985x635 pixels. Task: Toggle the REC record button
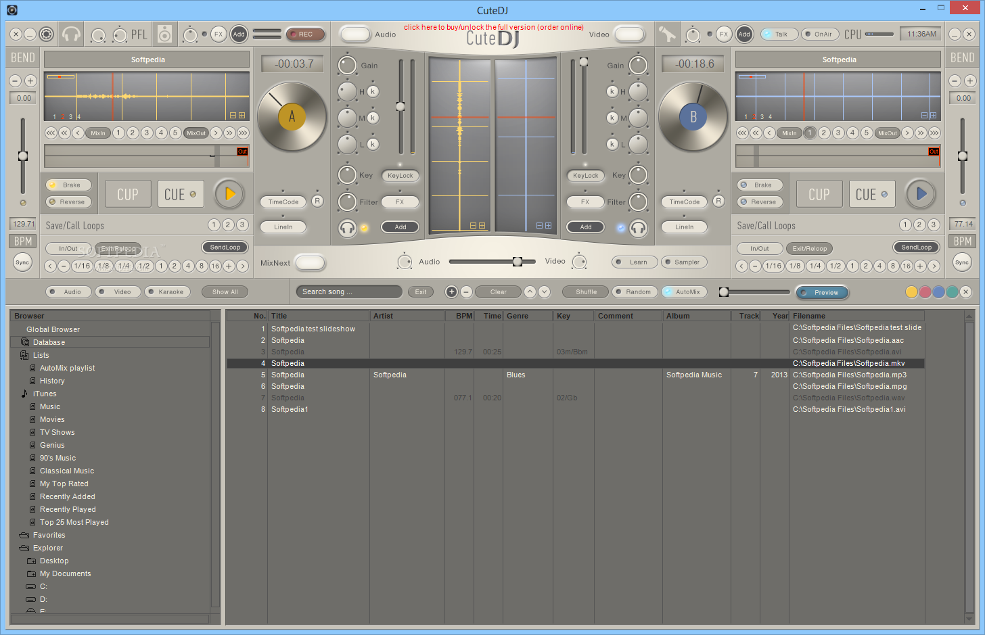click(x=306, y=34)
